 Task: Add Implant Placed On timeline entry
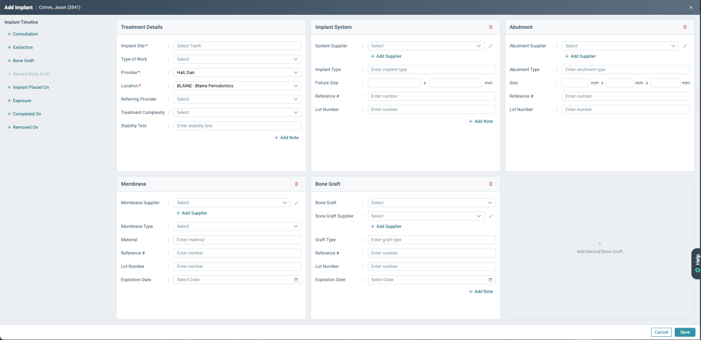[28, 87]
